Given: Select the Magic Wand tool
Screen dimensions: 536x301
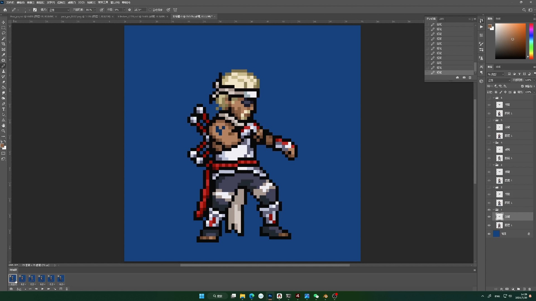Looking at the screenshot, I should coord(4,38).
